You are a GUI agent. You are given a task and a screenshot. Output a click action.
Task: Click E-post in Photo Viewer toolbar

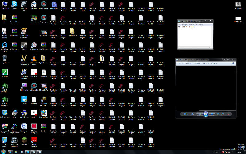click(197, 63)
